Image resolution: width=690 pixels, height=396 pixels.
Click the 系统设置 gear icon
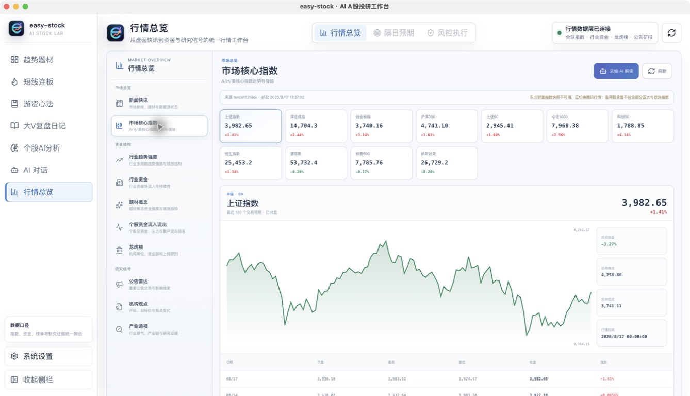[14, 356]
